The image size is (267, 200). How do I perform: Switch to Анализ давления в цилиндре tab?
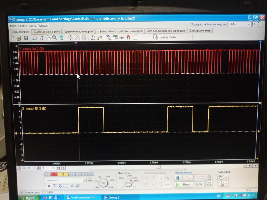click(x=166, y=31)
